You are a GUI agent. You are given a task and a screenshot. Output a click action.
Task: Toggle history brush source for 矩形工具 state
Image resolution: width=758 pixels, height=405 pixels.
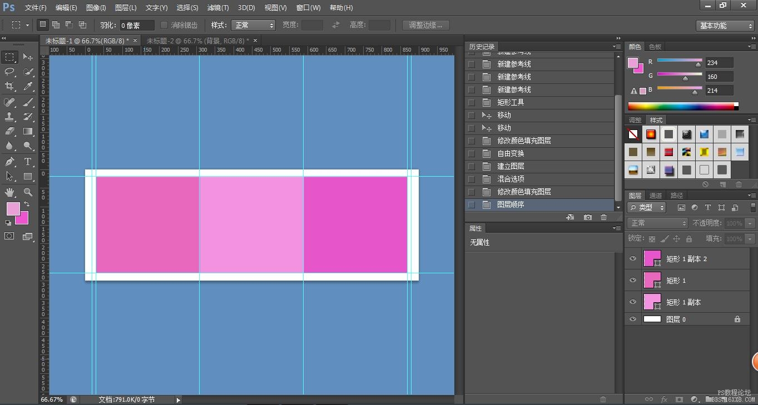tap(472, 102)
